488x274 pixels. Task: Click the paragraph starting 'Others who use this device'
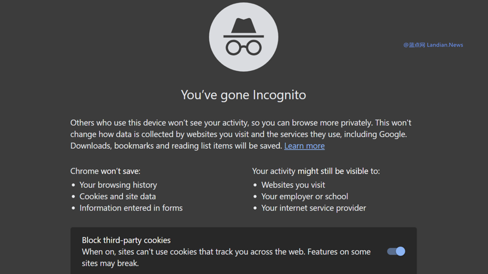(x=241, y=134)
